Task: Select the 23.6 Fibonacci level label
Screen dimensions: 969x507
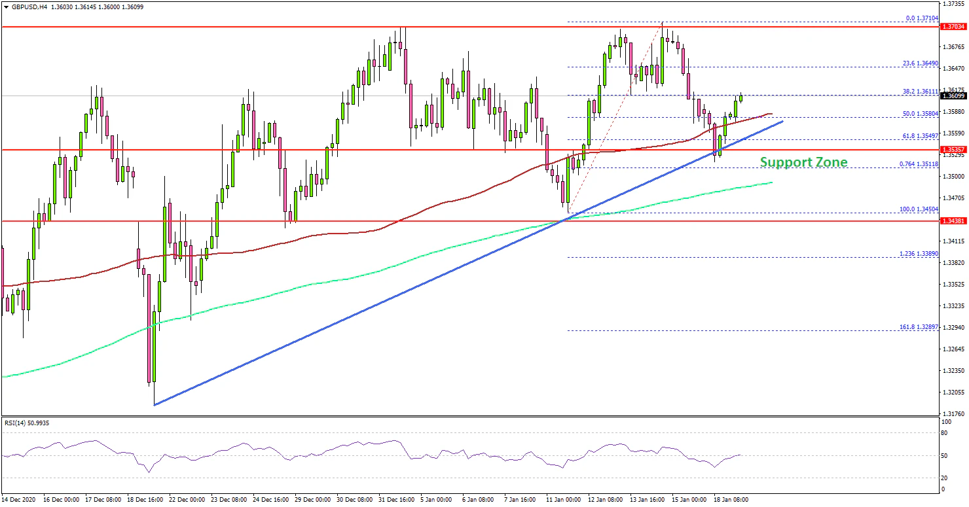Action: (x=920, y=63)
